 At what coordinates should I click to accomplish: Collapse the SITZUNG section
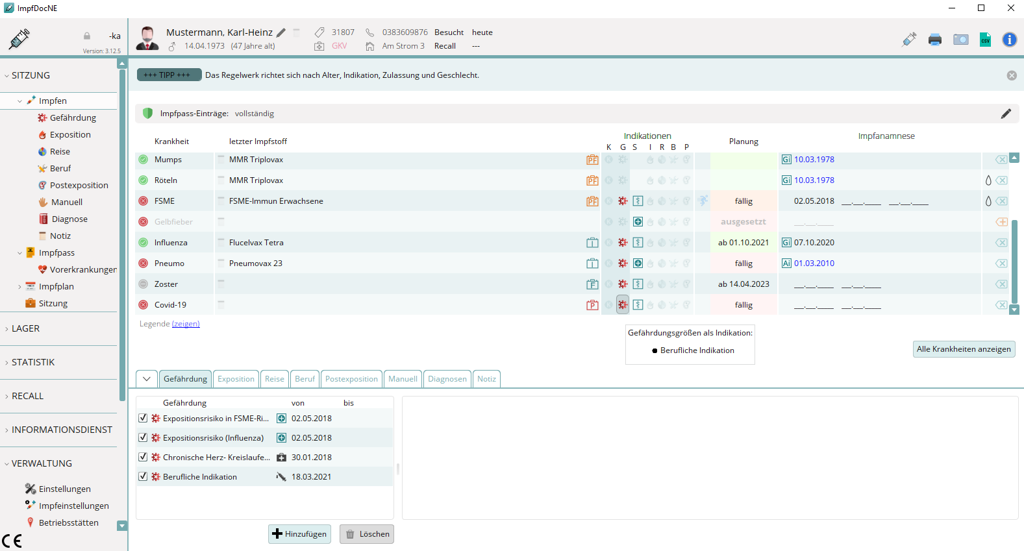(6, 76)
